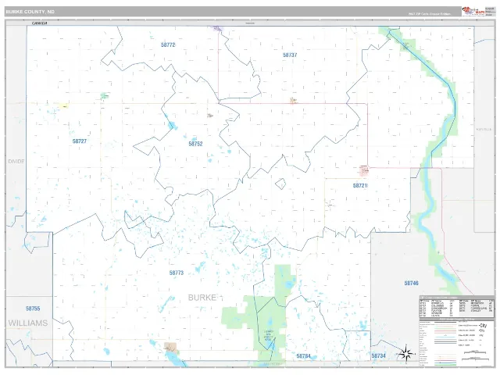The width and height of the screenshot is (500, 375).
Task: Select ZIP code label 58746
Action: click(412, 283)
